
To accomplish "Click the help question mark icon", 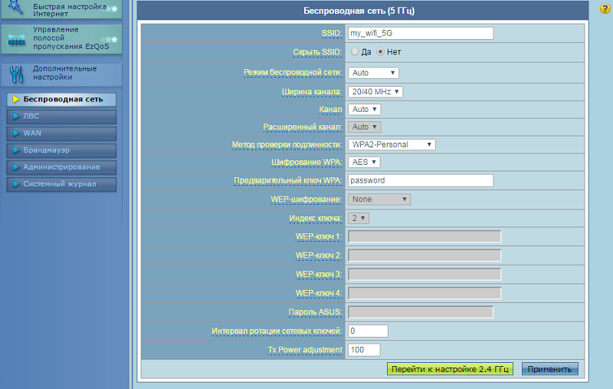I will 605,8.
